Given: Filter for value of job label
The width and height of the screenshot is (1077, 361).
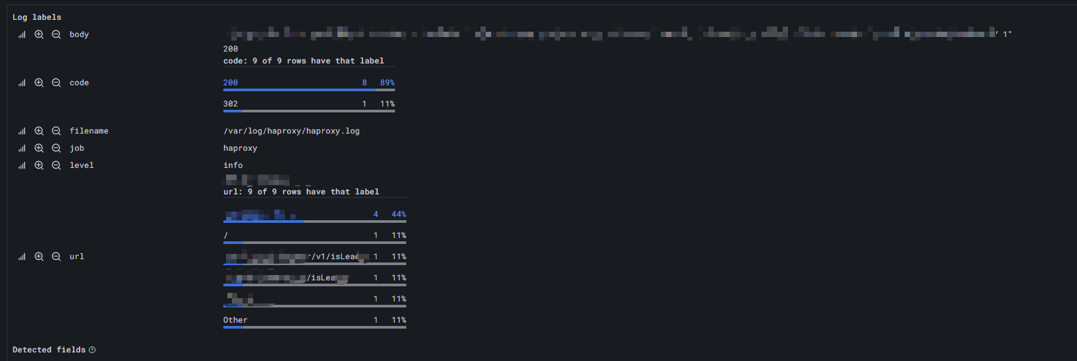Looking at the screenshot, I should [x=39, y=148].
